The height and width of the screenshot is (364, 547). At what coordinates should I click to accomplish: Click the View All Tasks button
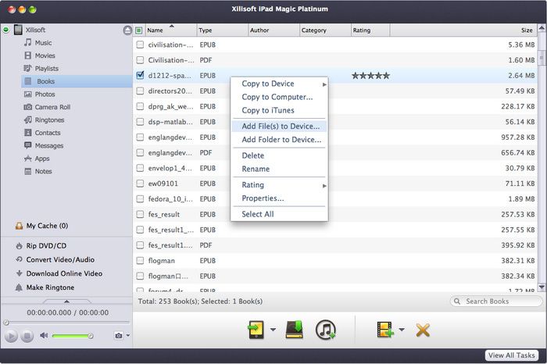pos(511,355)
